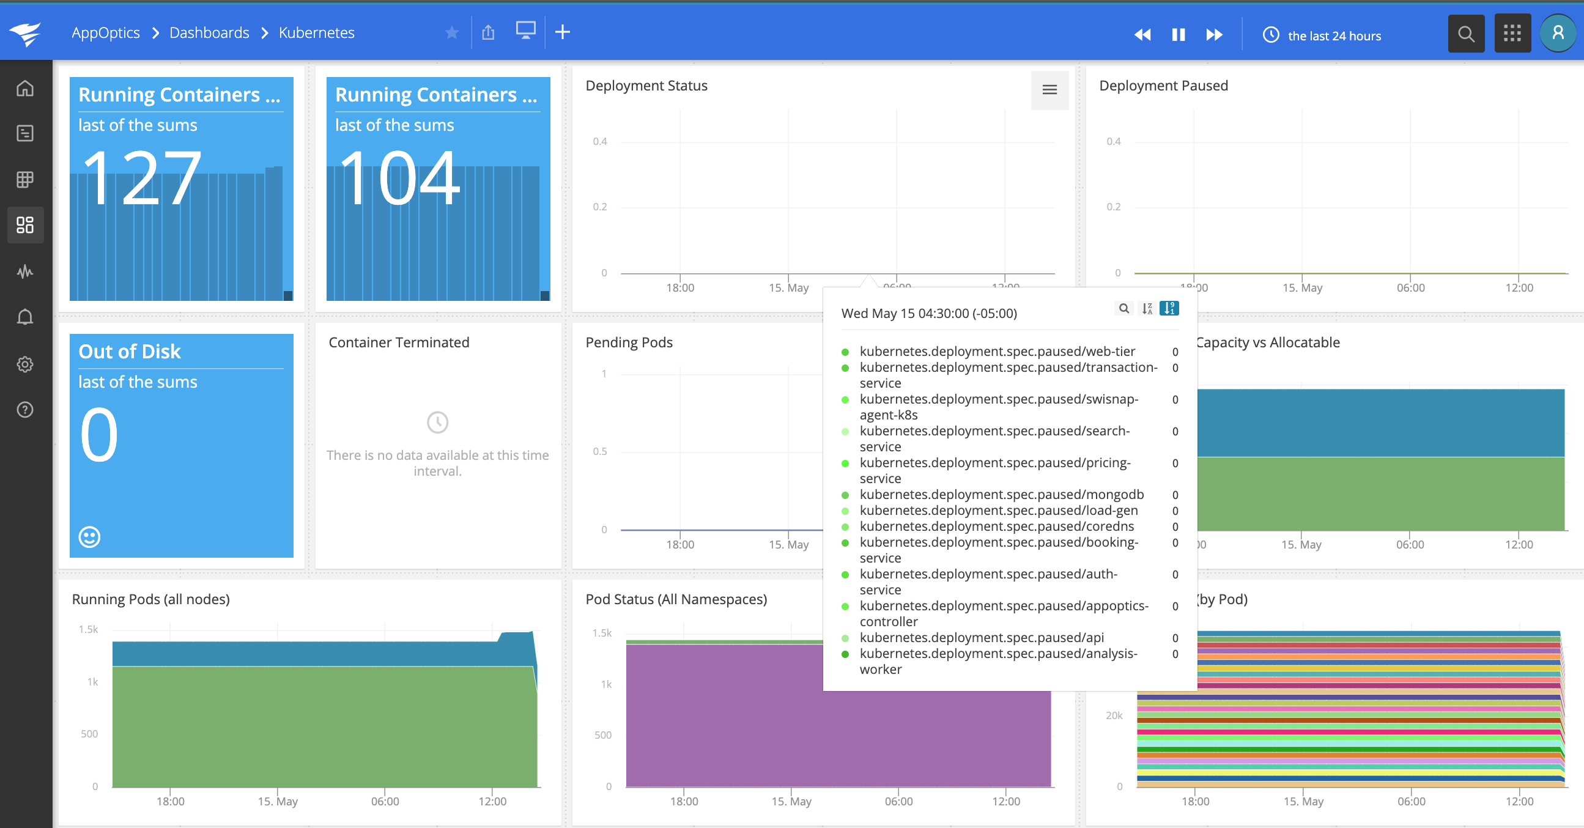Screen dimensions: 1584x828
Task: Pause the dashboard auto-refresh
Action: click(1178, 35)
